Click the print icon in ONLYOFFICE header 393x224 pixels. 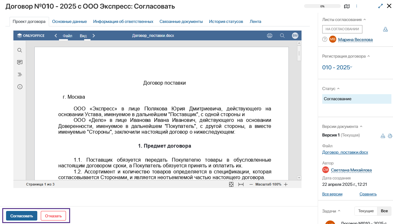270,36
